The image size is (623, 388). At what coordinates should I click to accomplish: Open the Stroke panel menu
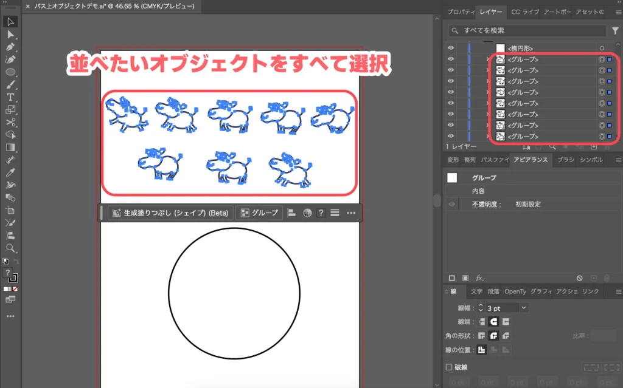[618, 291]
